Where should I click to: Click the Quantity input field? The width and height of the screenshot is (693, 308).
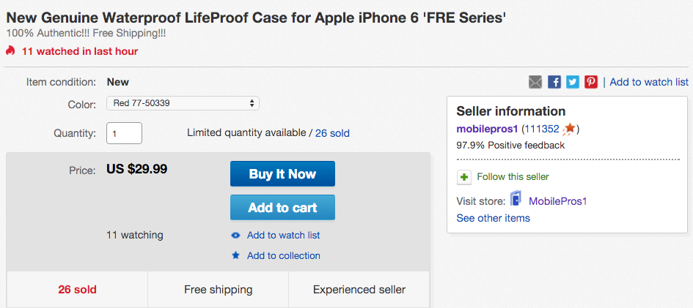click(124, 133)
